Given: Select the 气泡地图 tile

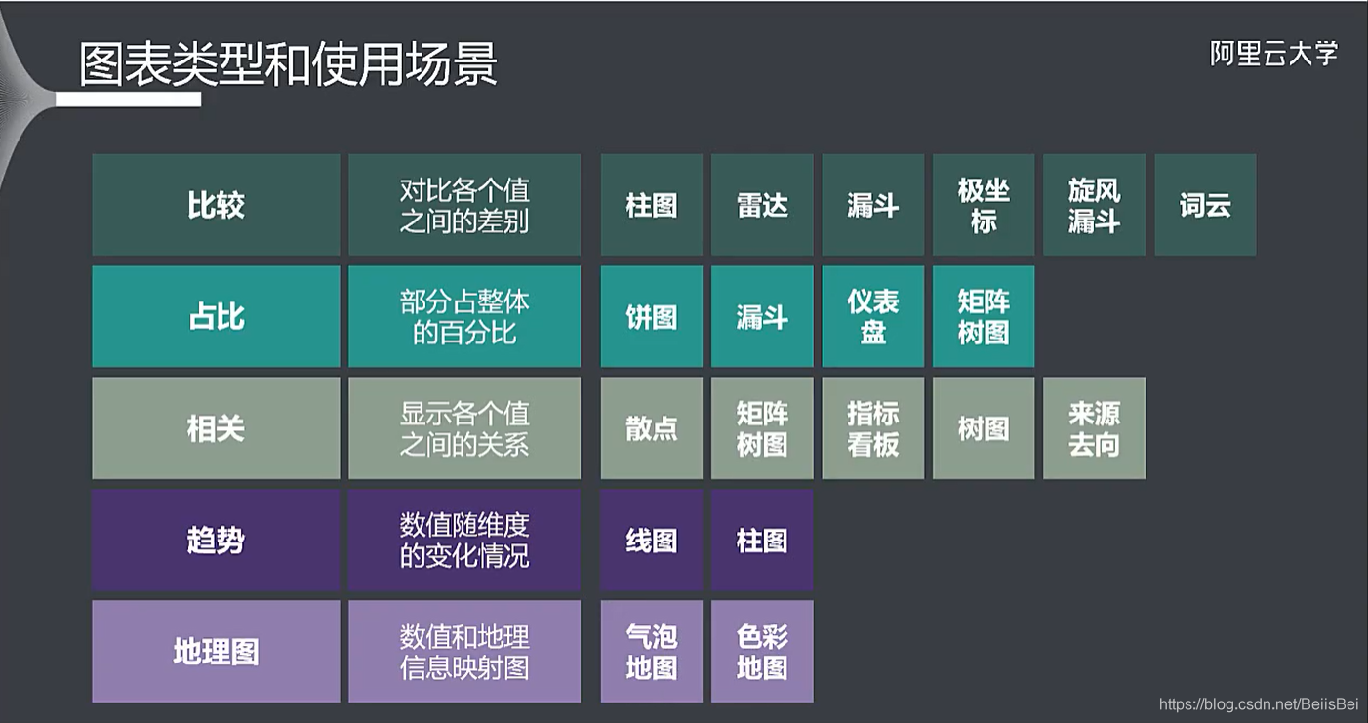Looking at the screenshot, I should coord(651,651).
